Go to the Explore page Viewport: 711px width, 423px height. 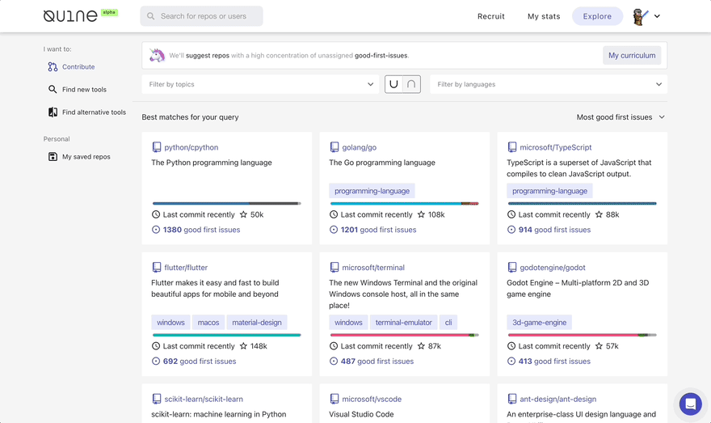tap(597, 16)
